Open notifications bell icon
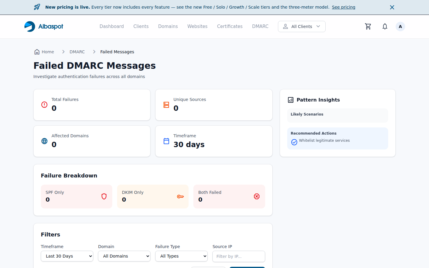This screenshot has width=429, height=268. point(385,27)
